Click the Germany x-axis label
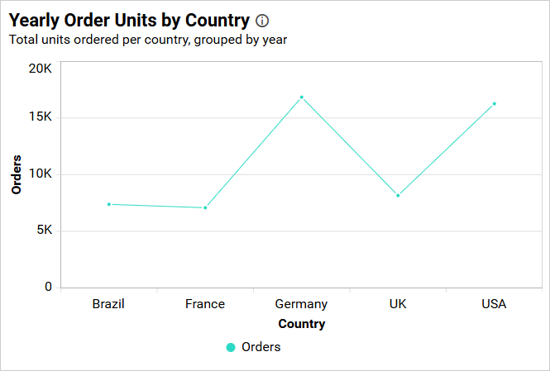The image size is (550, 371). [301, 304]
